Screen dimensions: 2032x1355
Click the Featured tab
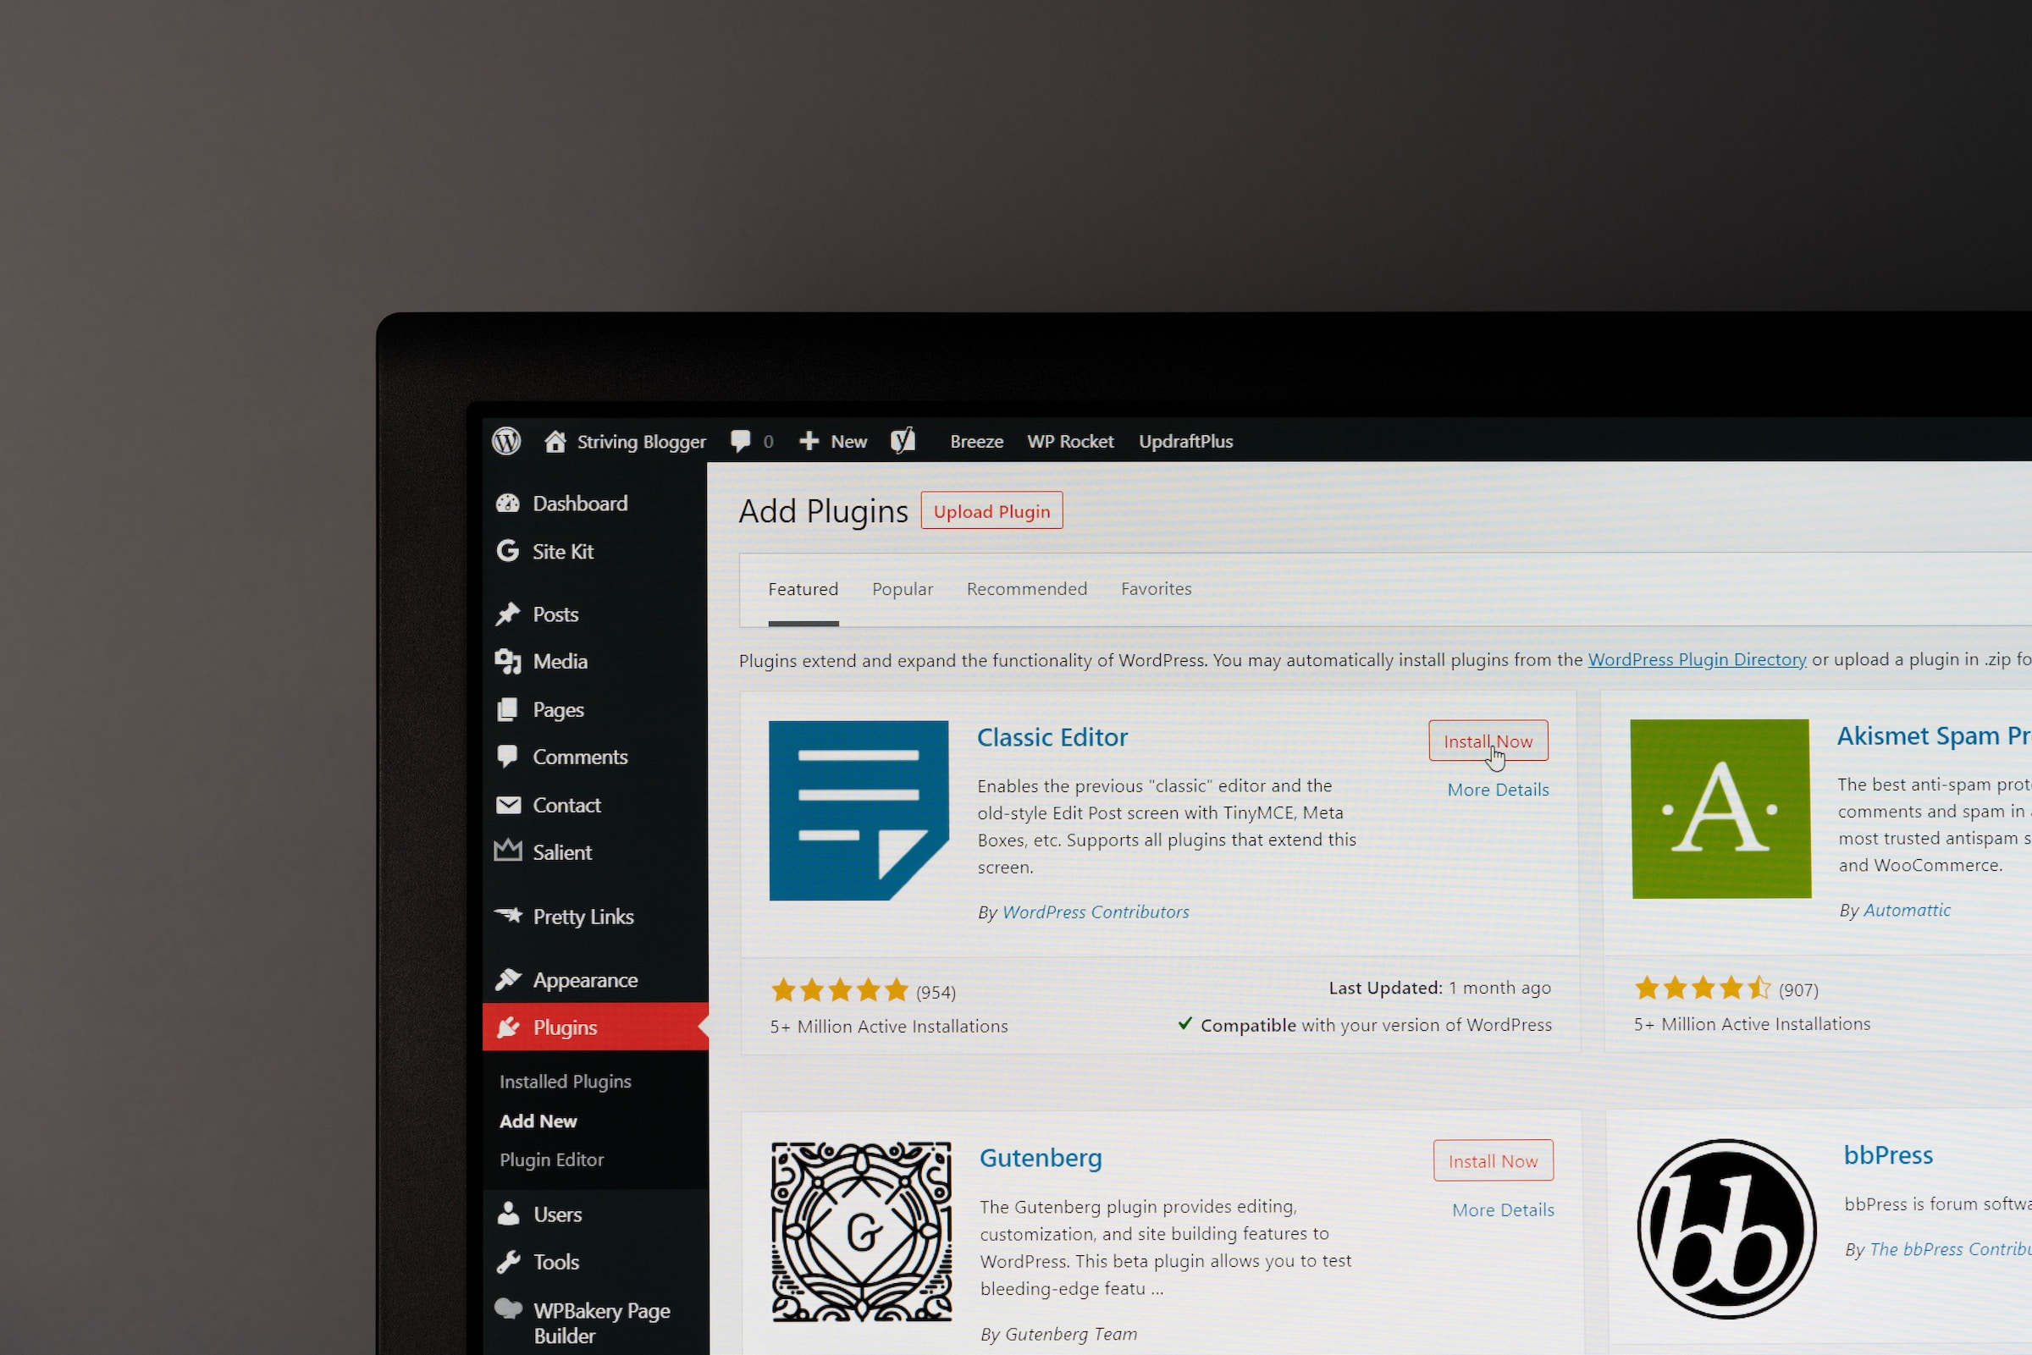[803, 588]
